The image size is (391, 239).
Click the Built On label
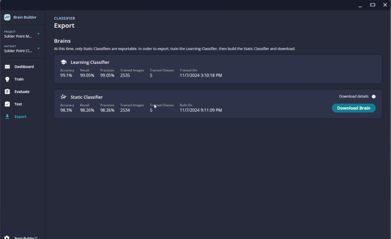click(x=186, y=105)
